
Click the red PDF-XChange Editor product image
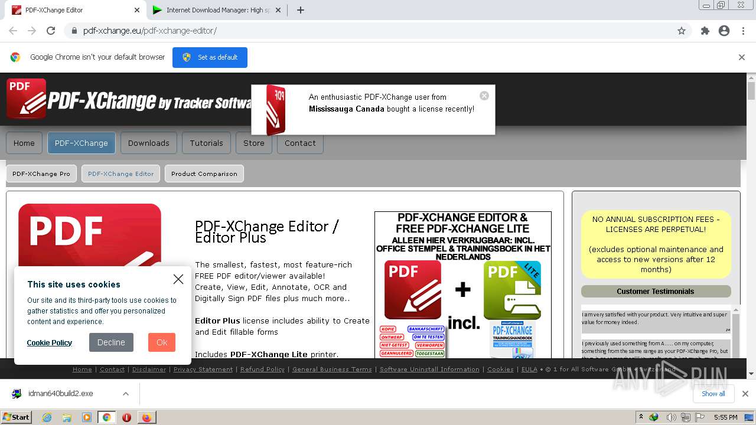90,235
